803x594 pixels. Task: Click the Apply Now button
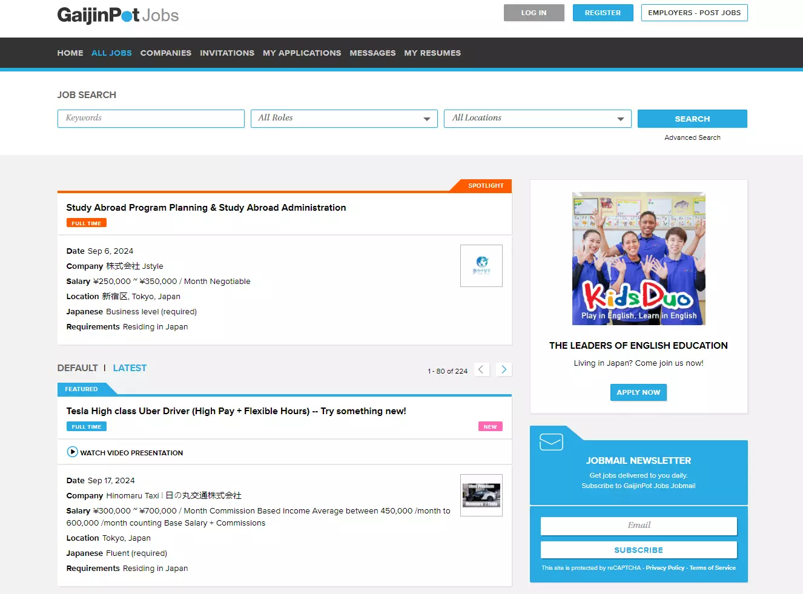coord(638,392)
